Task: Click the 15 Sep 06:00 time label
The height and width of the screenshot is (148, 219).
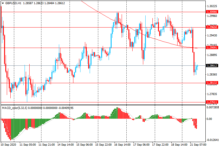Action: point(85,145)
